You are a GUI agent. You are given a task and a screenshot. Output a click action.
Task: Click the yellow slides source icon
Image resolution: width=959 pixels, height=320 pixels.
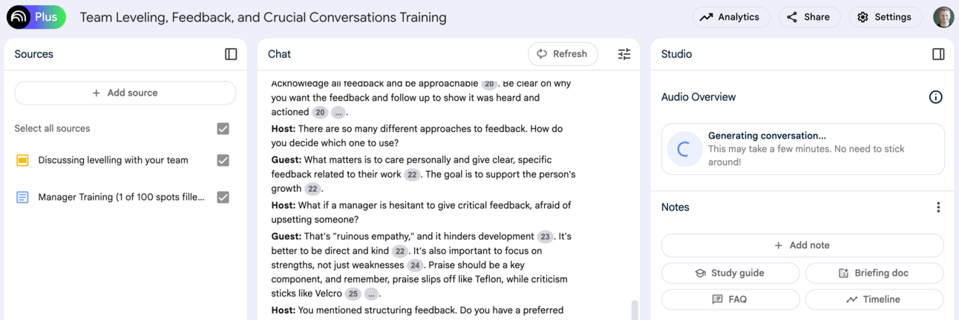pos(22,160)
